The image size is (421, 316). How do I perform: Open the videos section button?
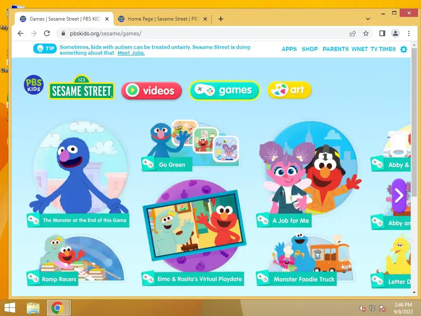(151, 91)
